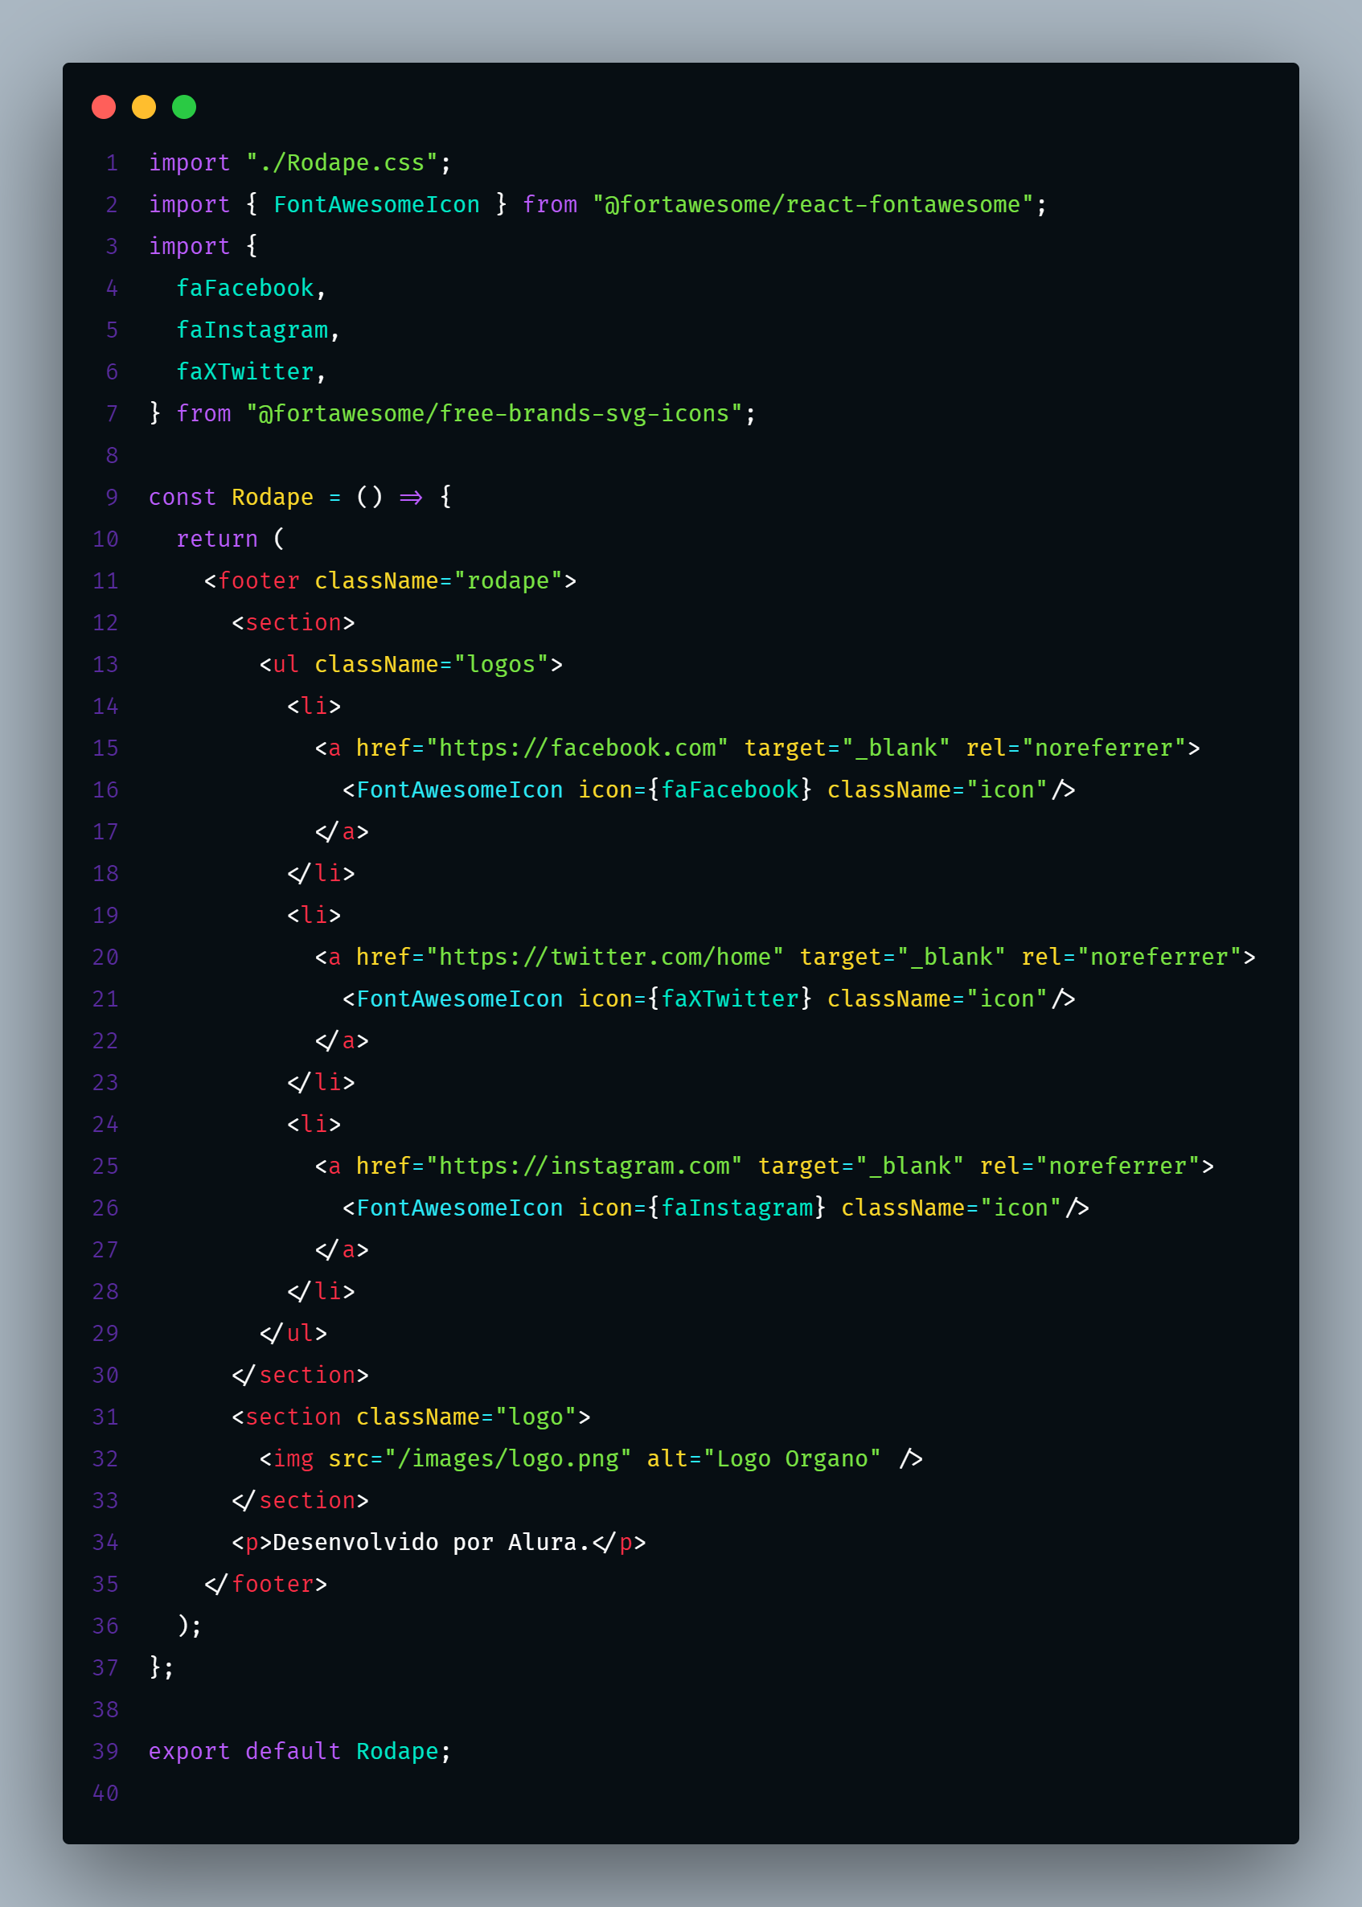1362x1907 pixels.
Task: Click the "https://facebook.com" href value
Action: click(577, 748)
